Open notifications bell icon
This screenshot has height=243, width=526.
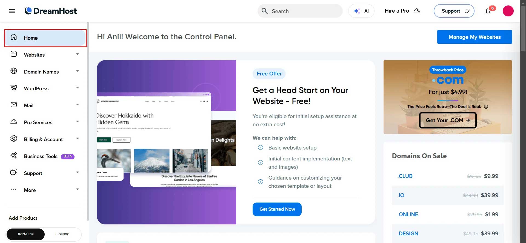pos(488,11)
